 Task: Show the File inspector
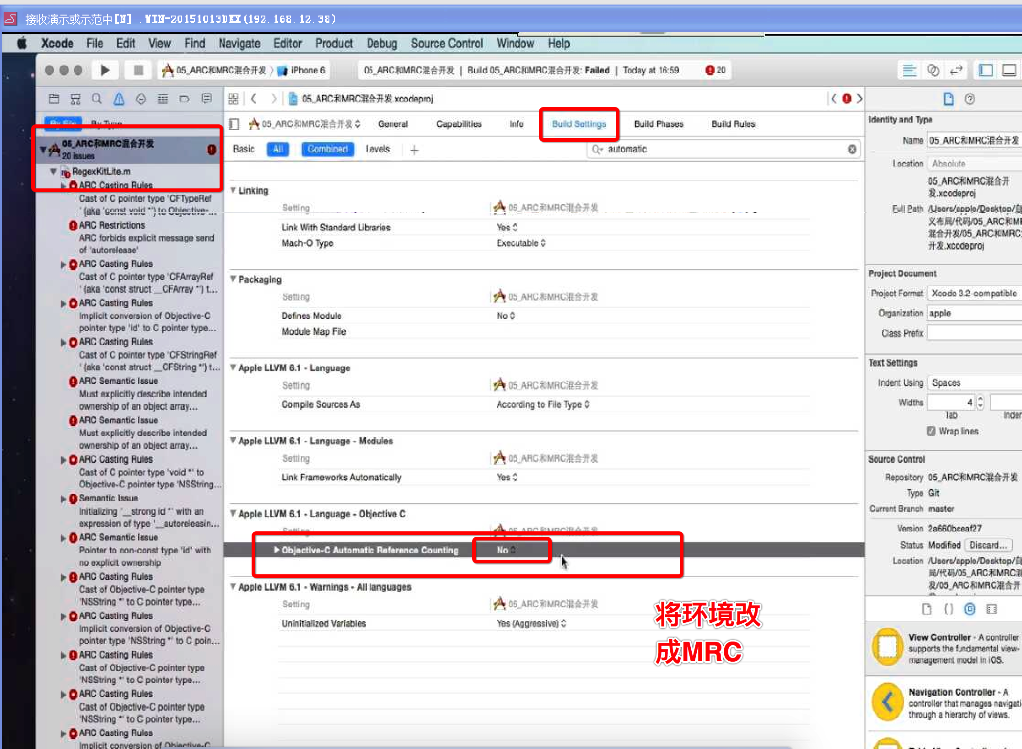[x=948, y=99]
